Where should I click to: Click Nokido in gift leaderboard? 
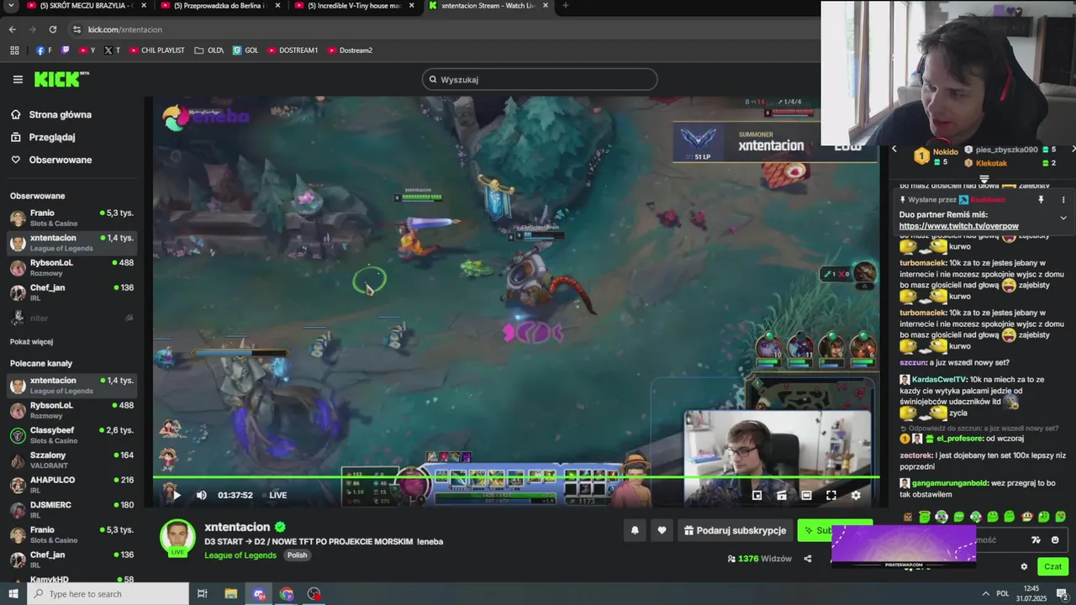[945, 152]
